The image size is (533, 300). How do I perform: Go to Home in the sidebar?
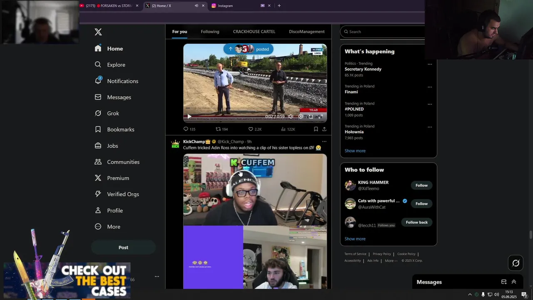pyautogui.click(x=109, y=48)
